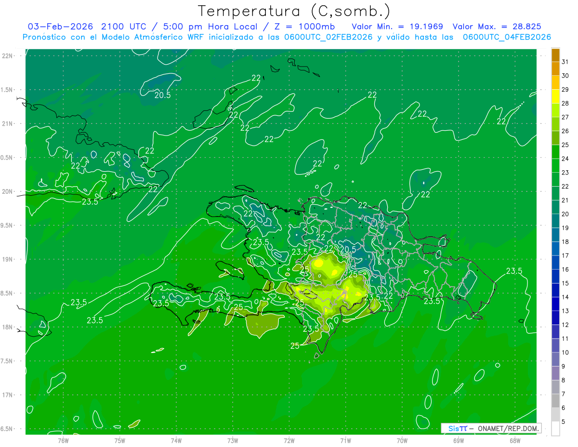This screenshot has width=578, height=447.
Task: Click legend value 14 on color scale
Action: pyautogui.click(x=565, y=297)
